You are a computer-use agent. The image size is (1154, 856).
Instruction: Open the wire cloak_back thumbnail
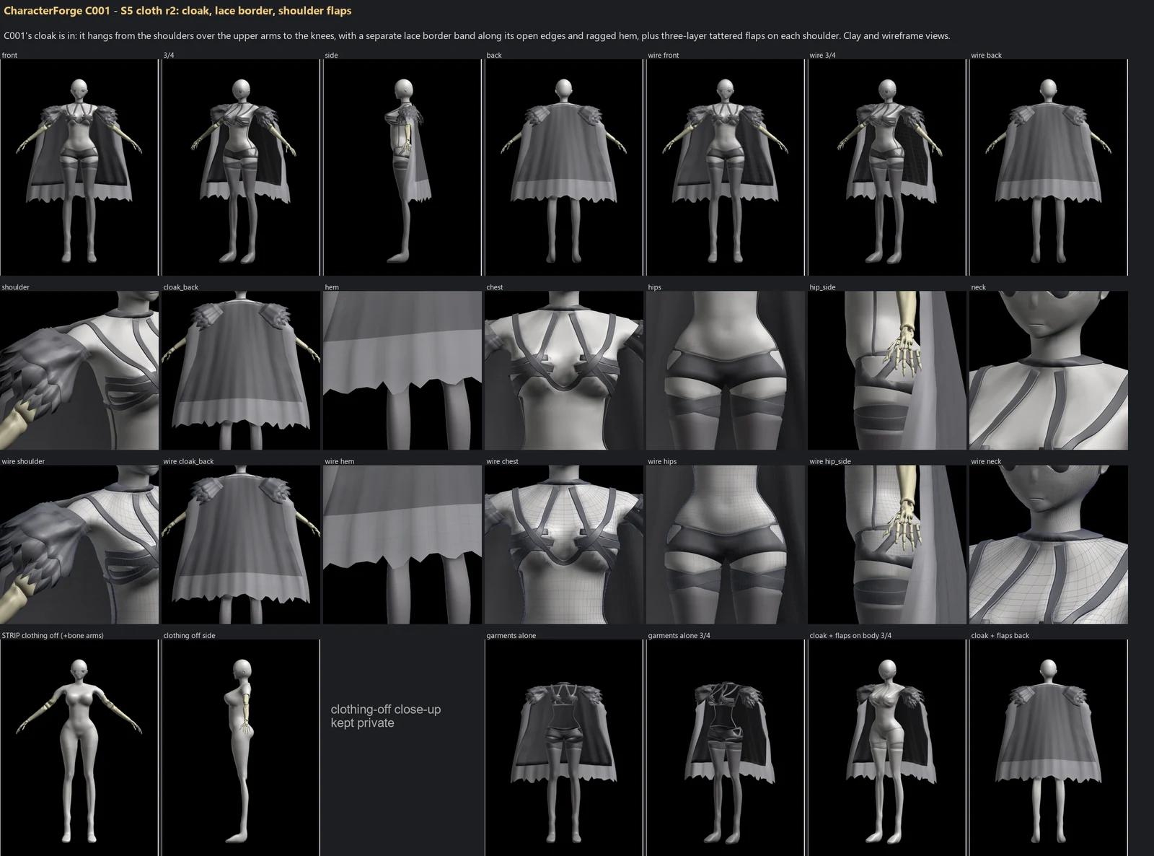(x=241, y=544)
